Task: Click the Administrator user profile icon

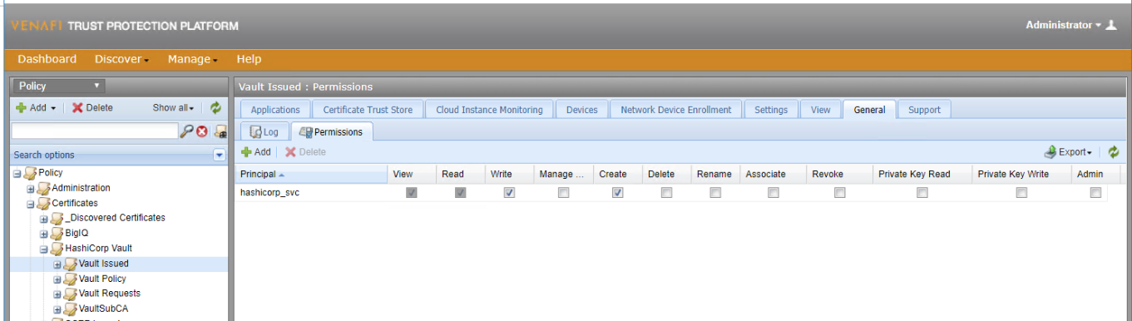Action: [1111, 25]
